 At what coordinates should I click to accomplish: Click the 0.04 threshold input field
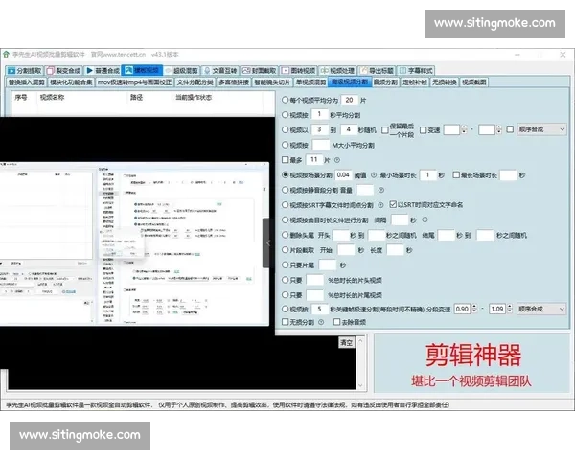click(x=344, y=175)
